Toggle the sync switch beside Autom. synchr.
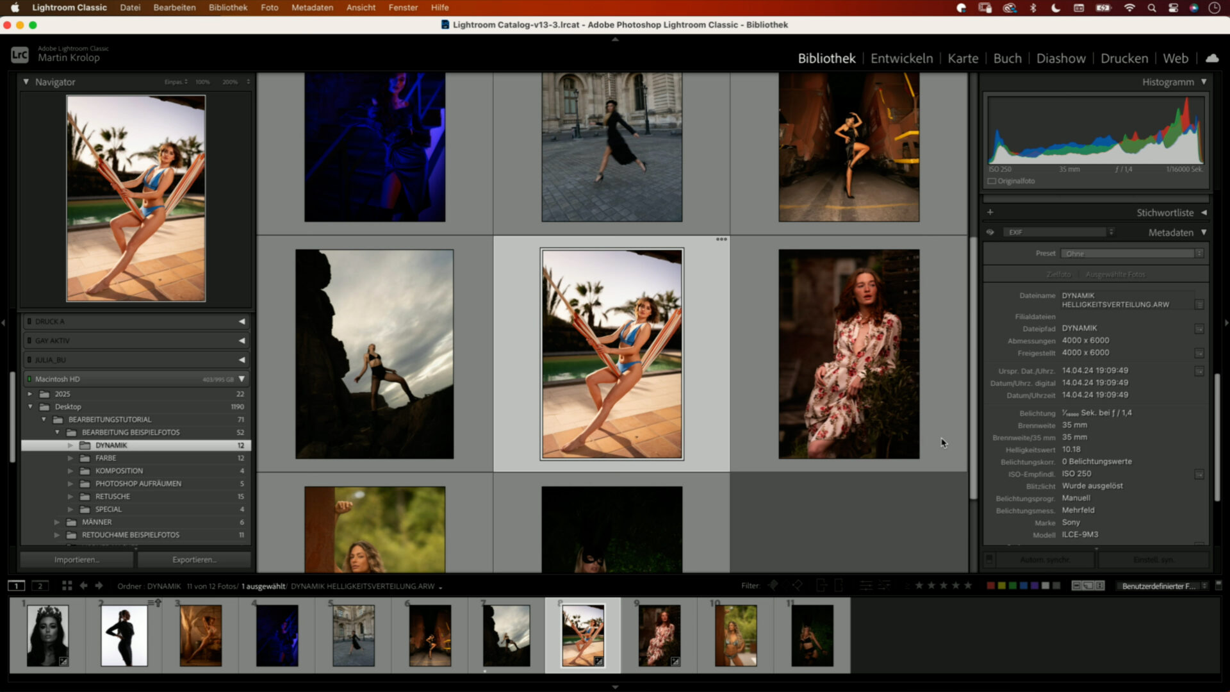1230x692 pixels. pos(989,559)
